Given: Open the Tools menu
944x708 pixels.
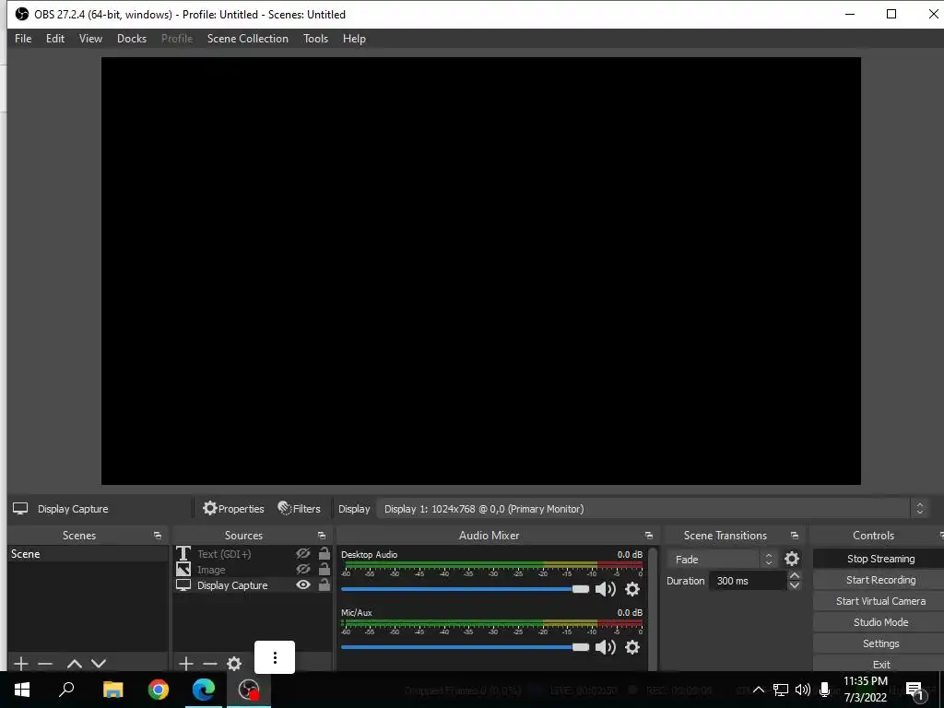Looking at the screenshot, I should (315, 39).
